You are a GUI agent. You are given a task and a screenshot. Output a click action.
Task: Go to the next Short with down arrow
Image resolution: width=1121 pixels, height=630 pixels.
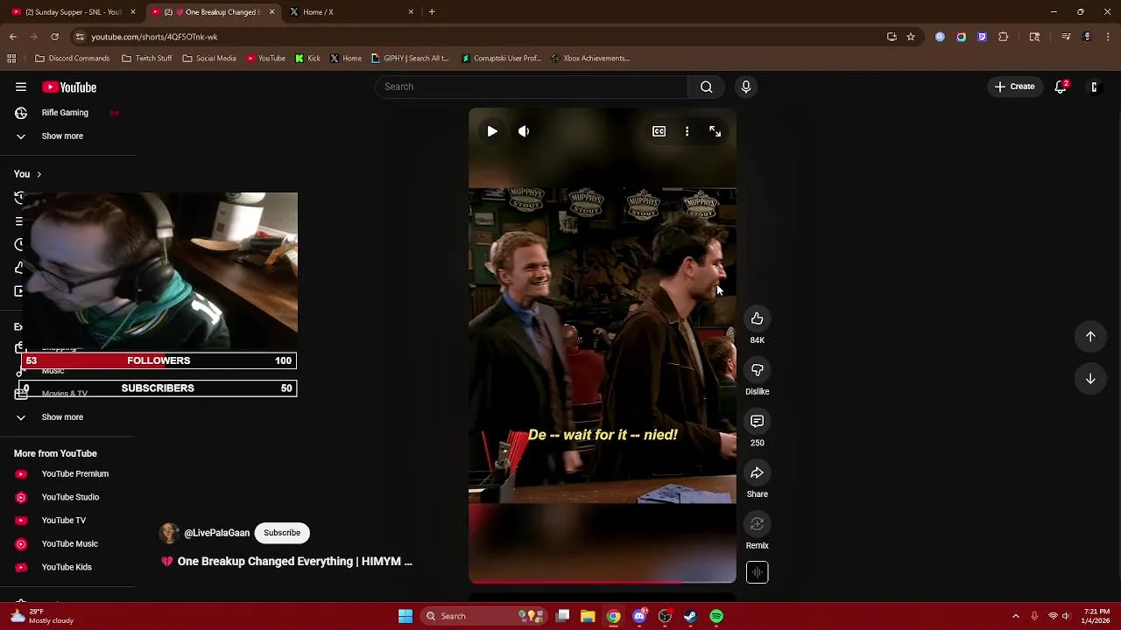(1090, 379)
